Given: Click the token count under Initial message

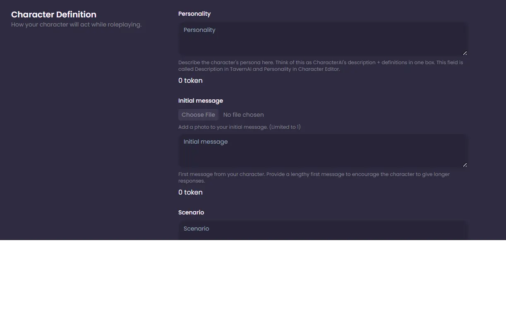Looking at the screenshot, I should (x=190, y=192).
